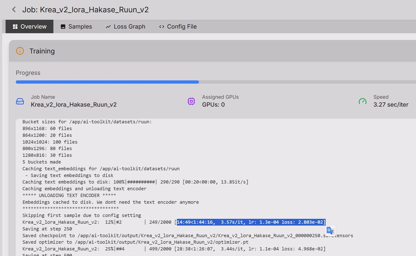Switch to the Samples tab
Screen dimensions: 416x256
76,26
